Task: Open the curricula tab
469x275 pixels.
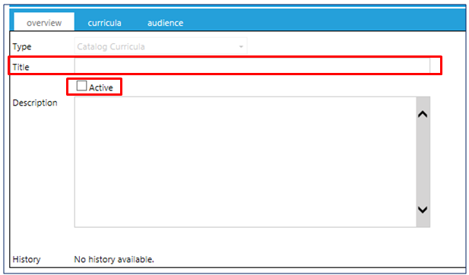Action: tap(104, 23)
